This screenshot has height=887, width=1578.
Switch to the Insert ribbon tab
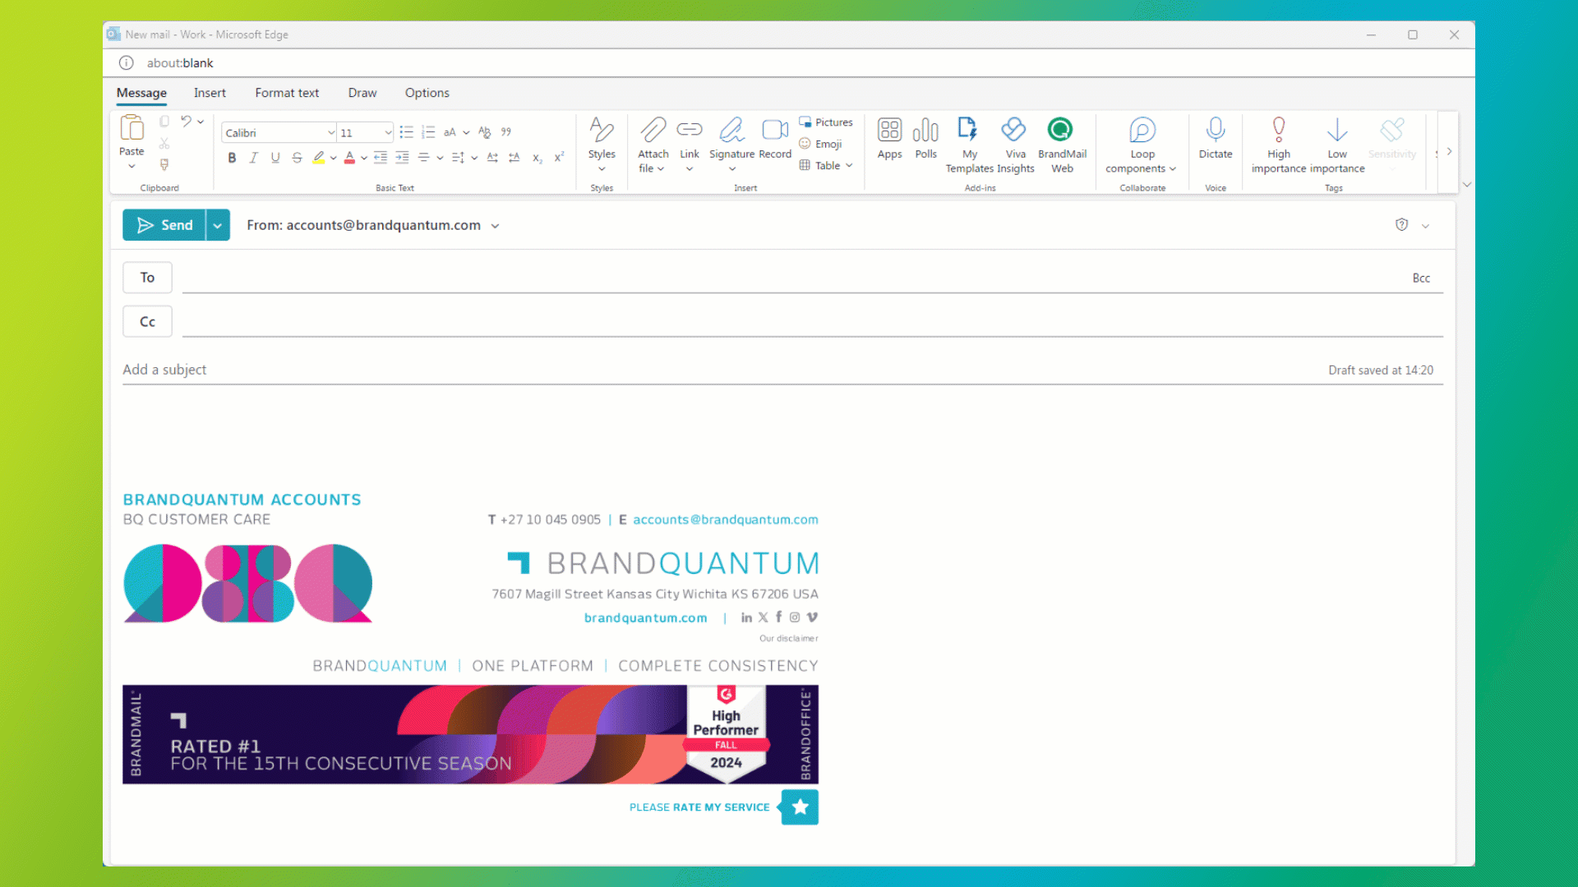[210, 93]
